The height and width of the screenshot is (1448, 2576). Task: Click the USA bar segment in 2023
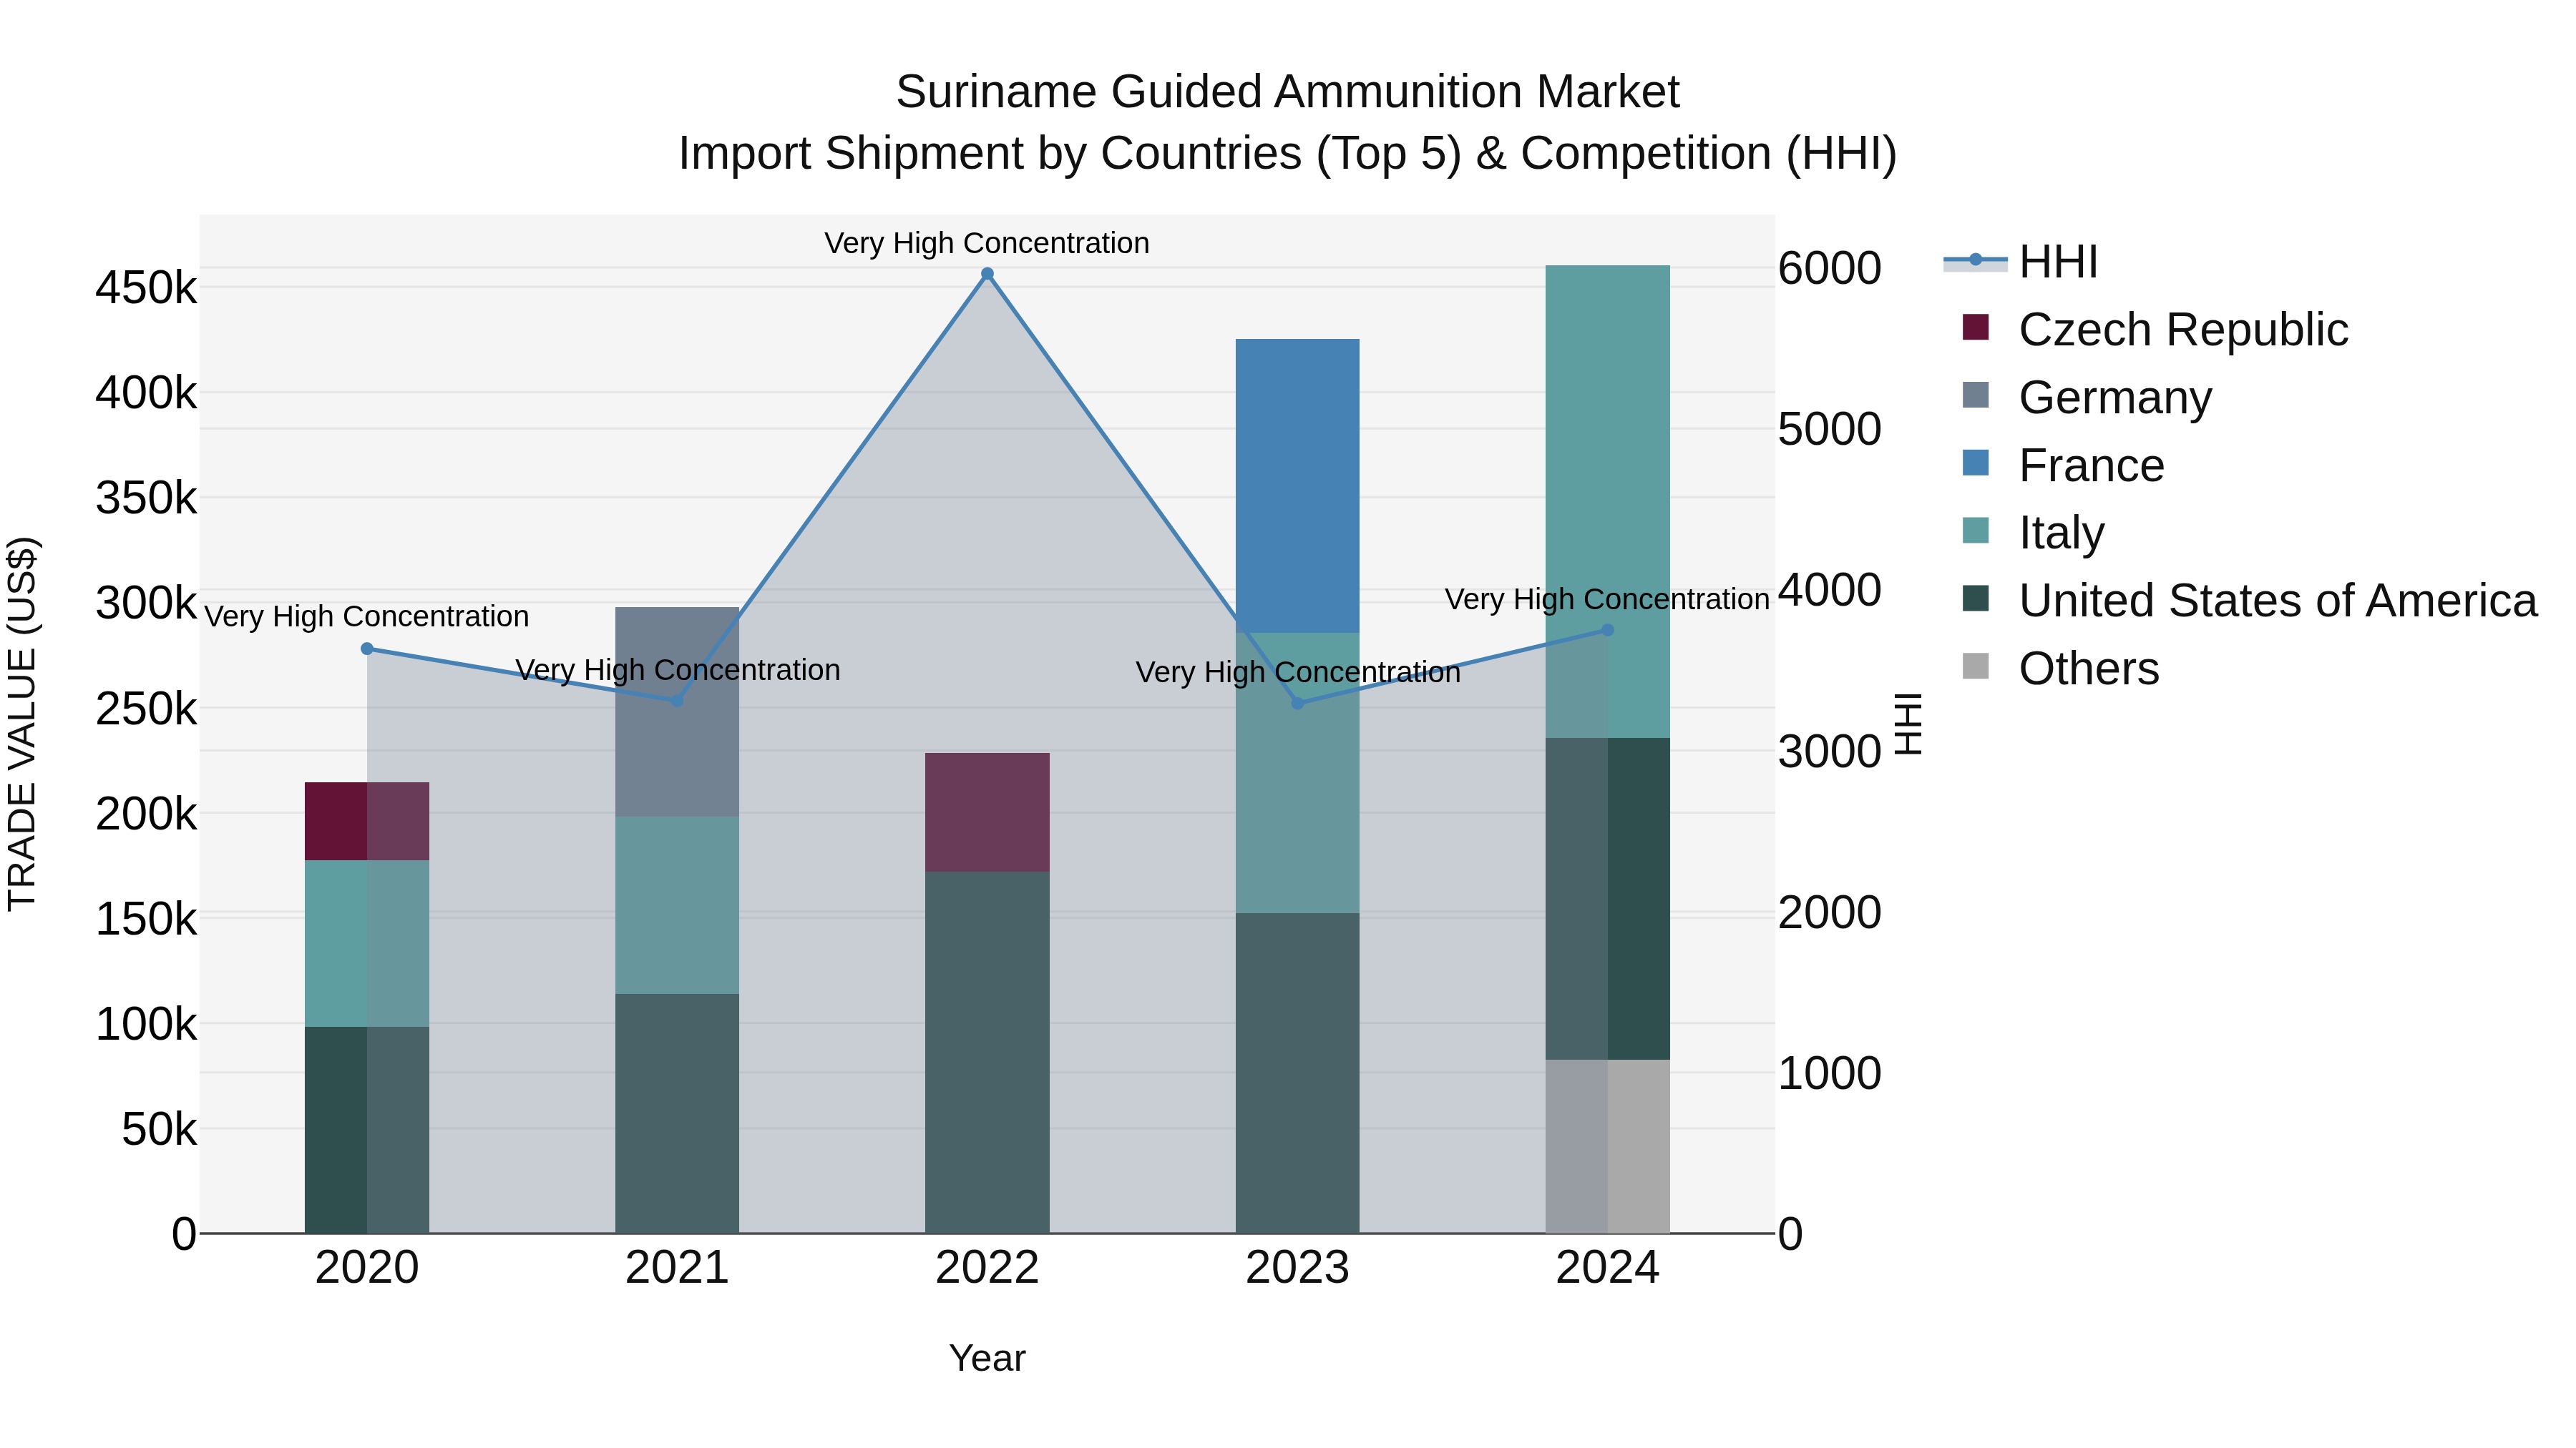(x=1298, y=1073)
